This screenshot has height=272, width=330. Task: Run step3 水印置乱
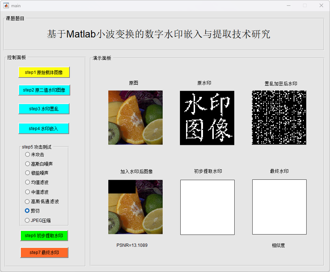(44, 109)
